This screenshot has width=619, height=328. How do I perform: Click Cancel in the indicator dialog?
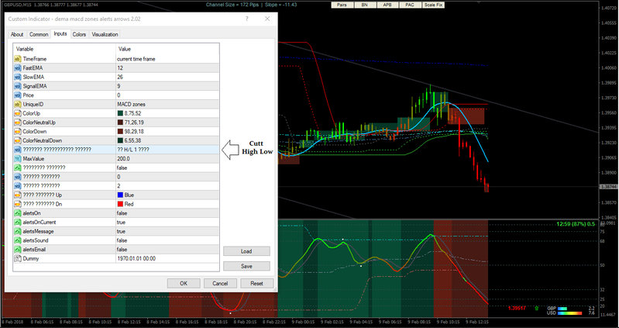(220, 283)
